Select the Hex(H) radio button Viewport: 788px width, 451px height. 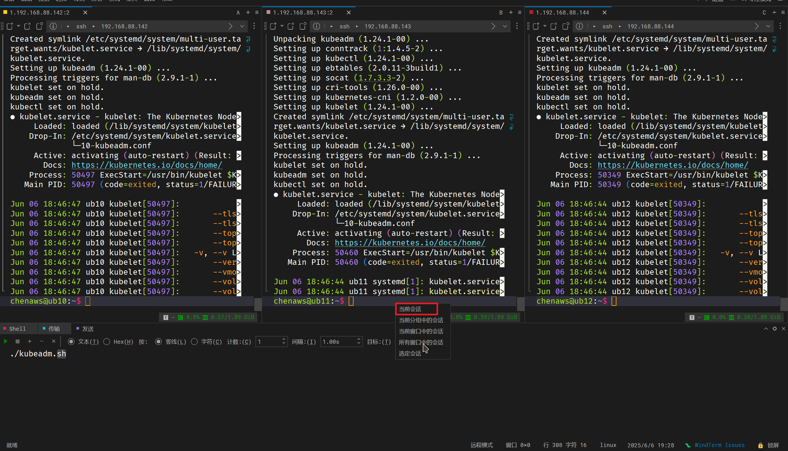107,342
